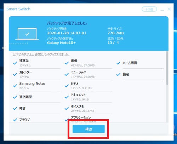Select the 通話履歴 category label
177x144 pixels.
25,97
